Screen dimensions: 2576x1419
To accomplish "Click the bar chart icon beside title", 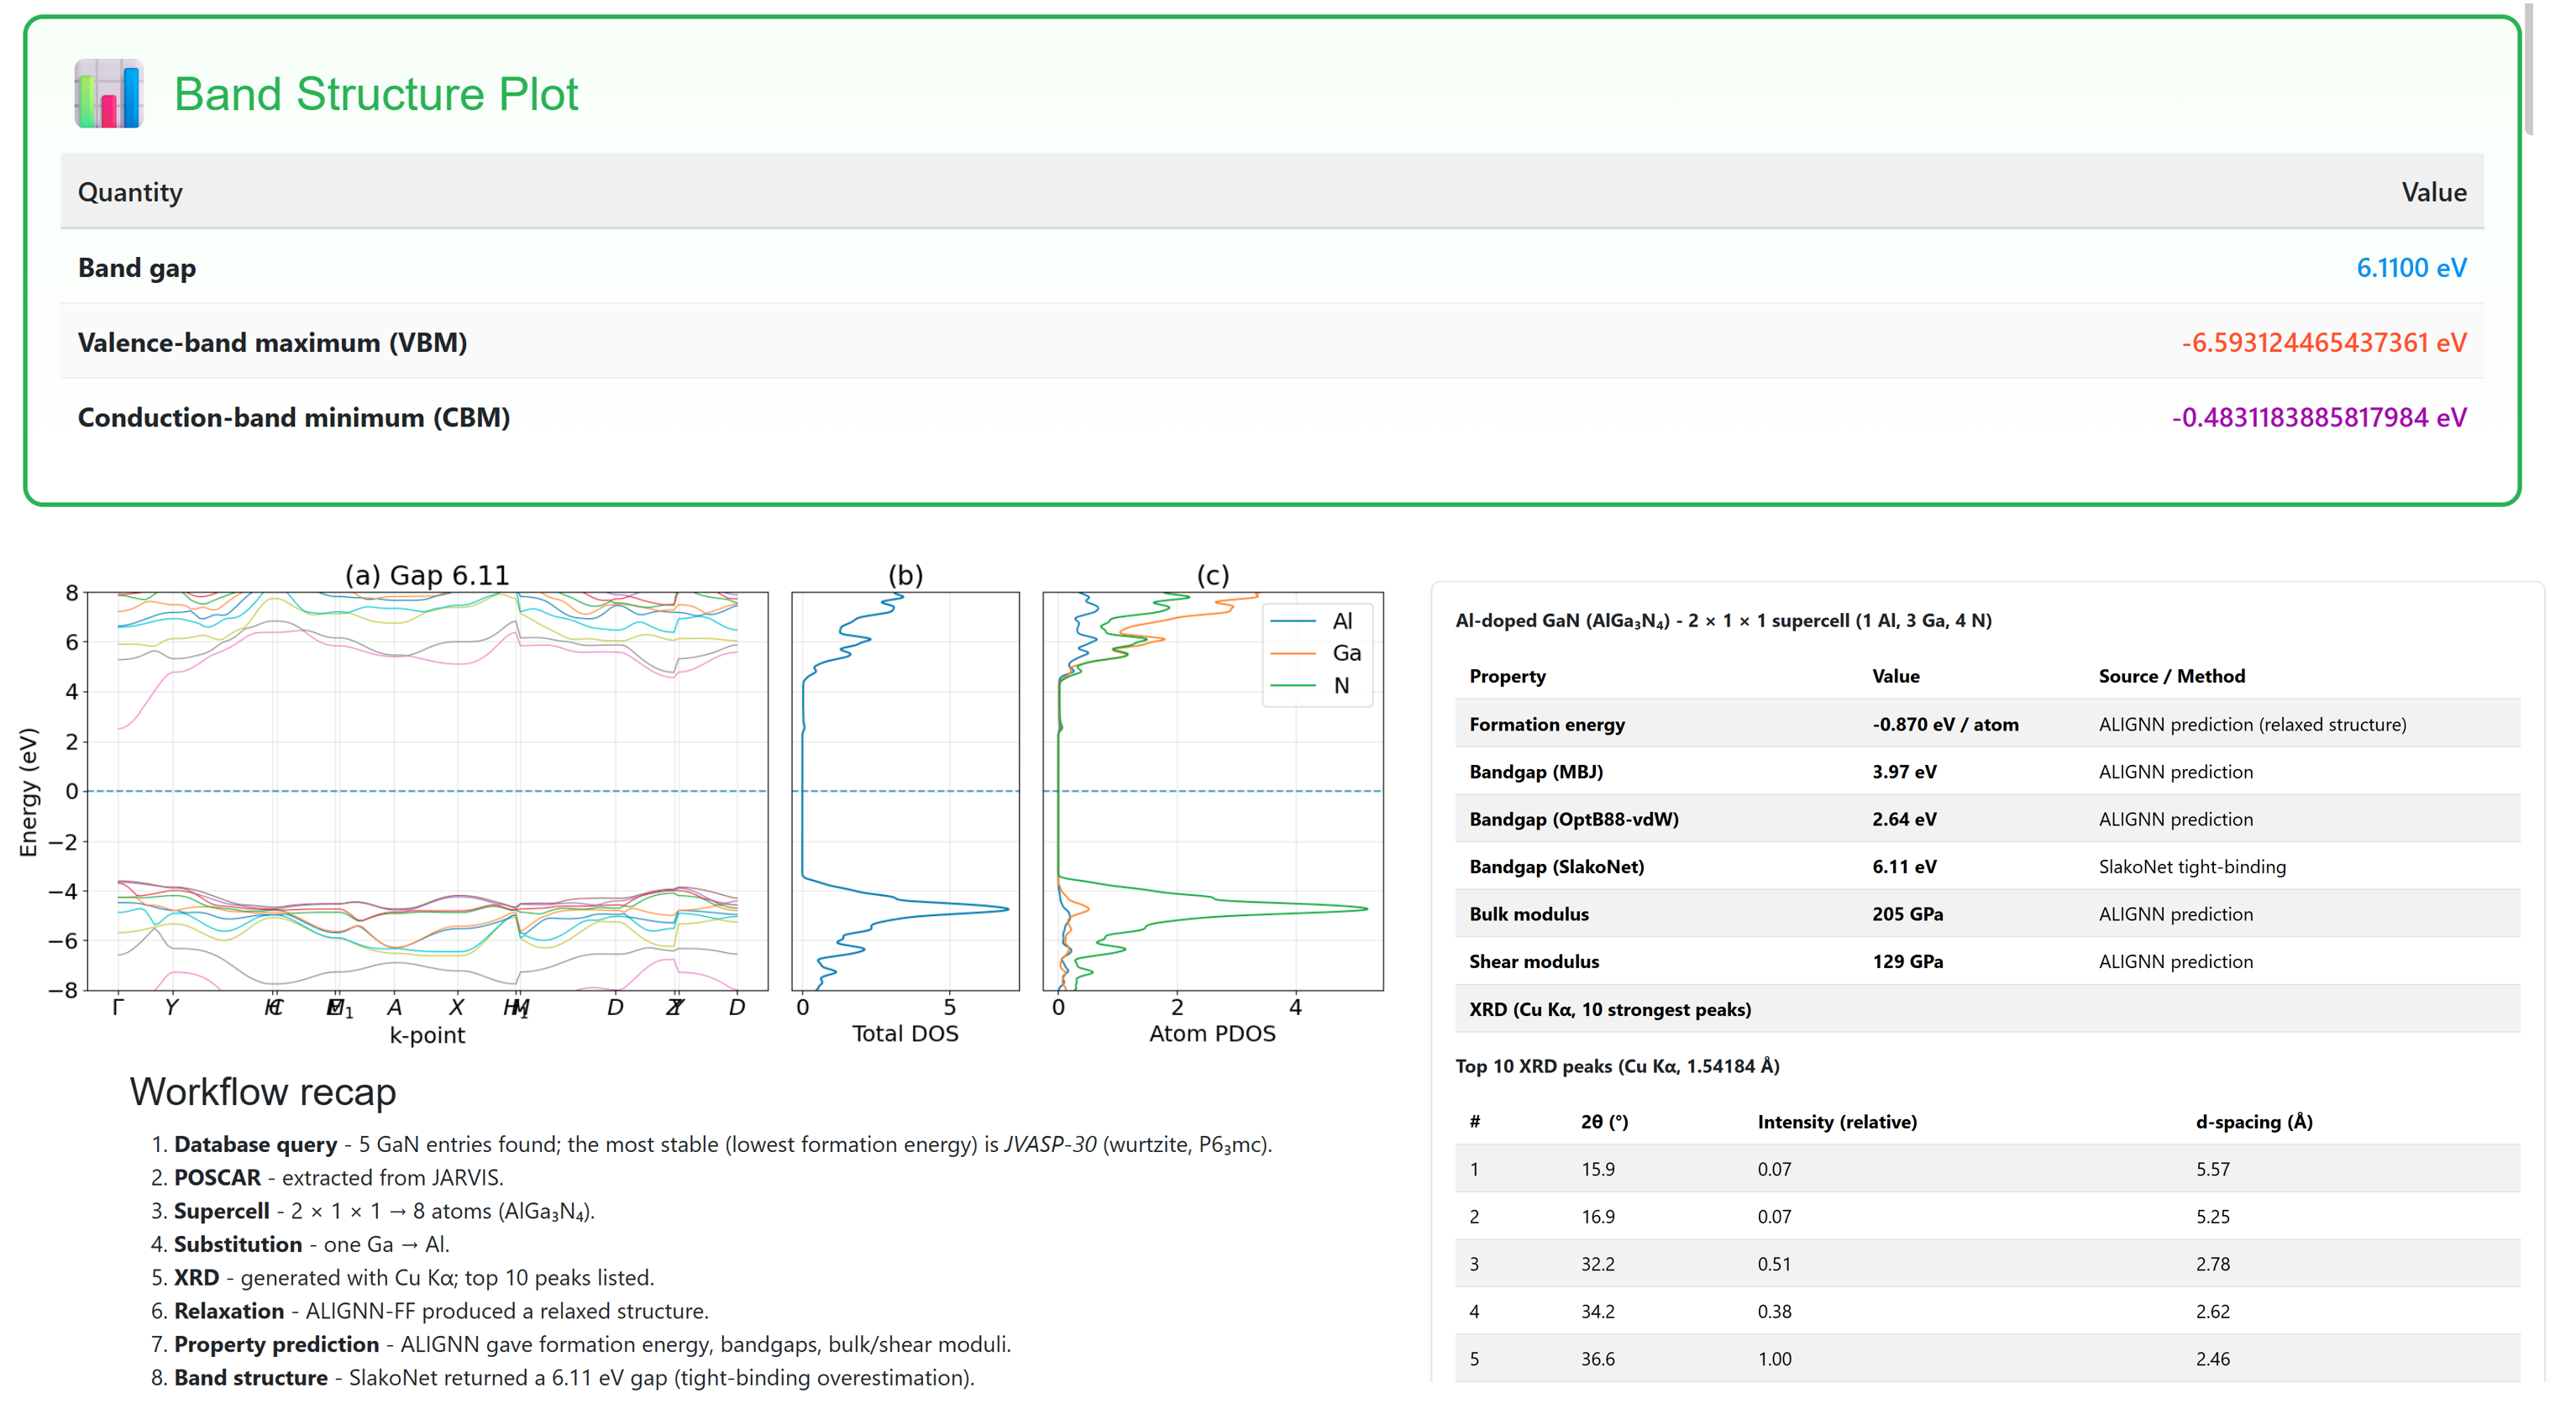I will point(108,94).
